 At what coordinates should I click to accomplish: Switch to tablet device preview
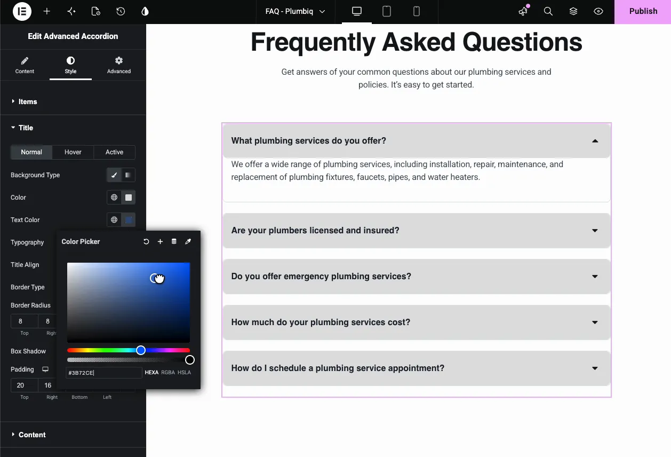point(387,11)
